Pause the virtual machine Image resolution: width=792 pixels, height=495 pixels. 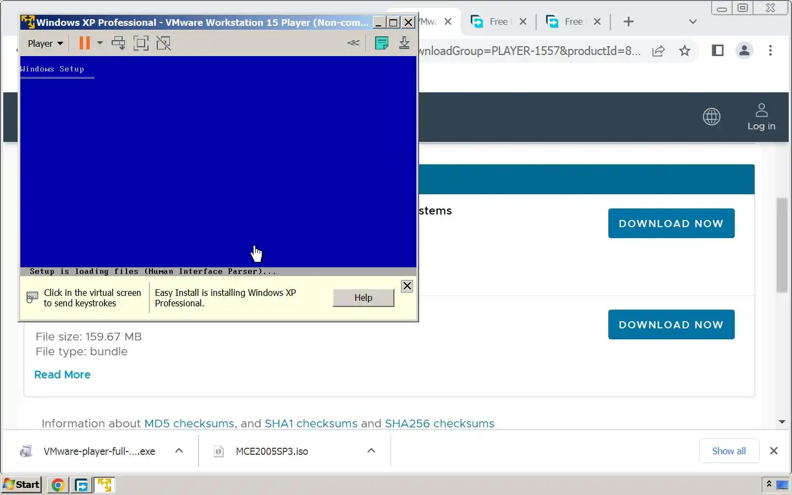(84, 43)
